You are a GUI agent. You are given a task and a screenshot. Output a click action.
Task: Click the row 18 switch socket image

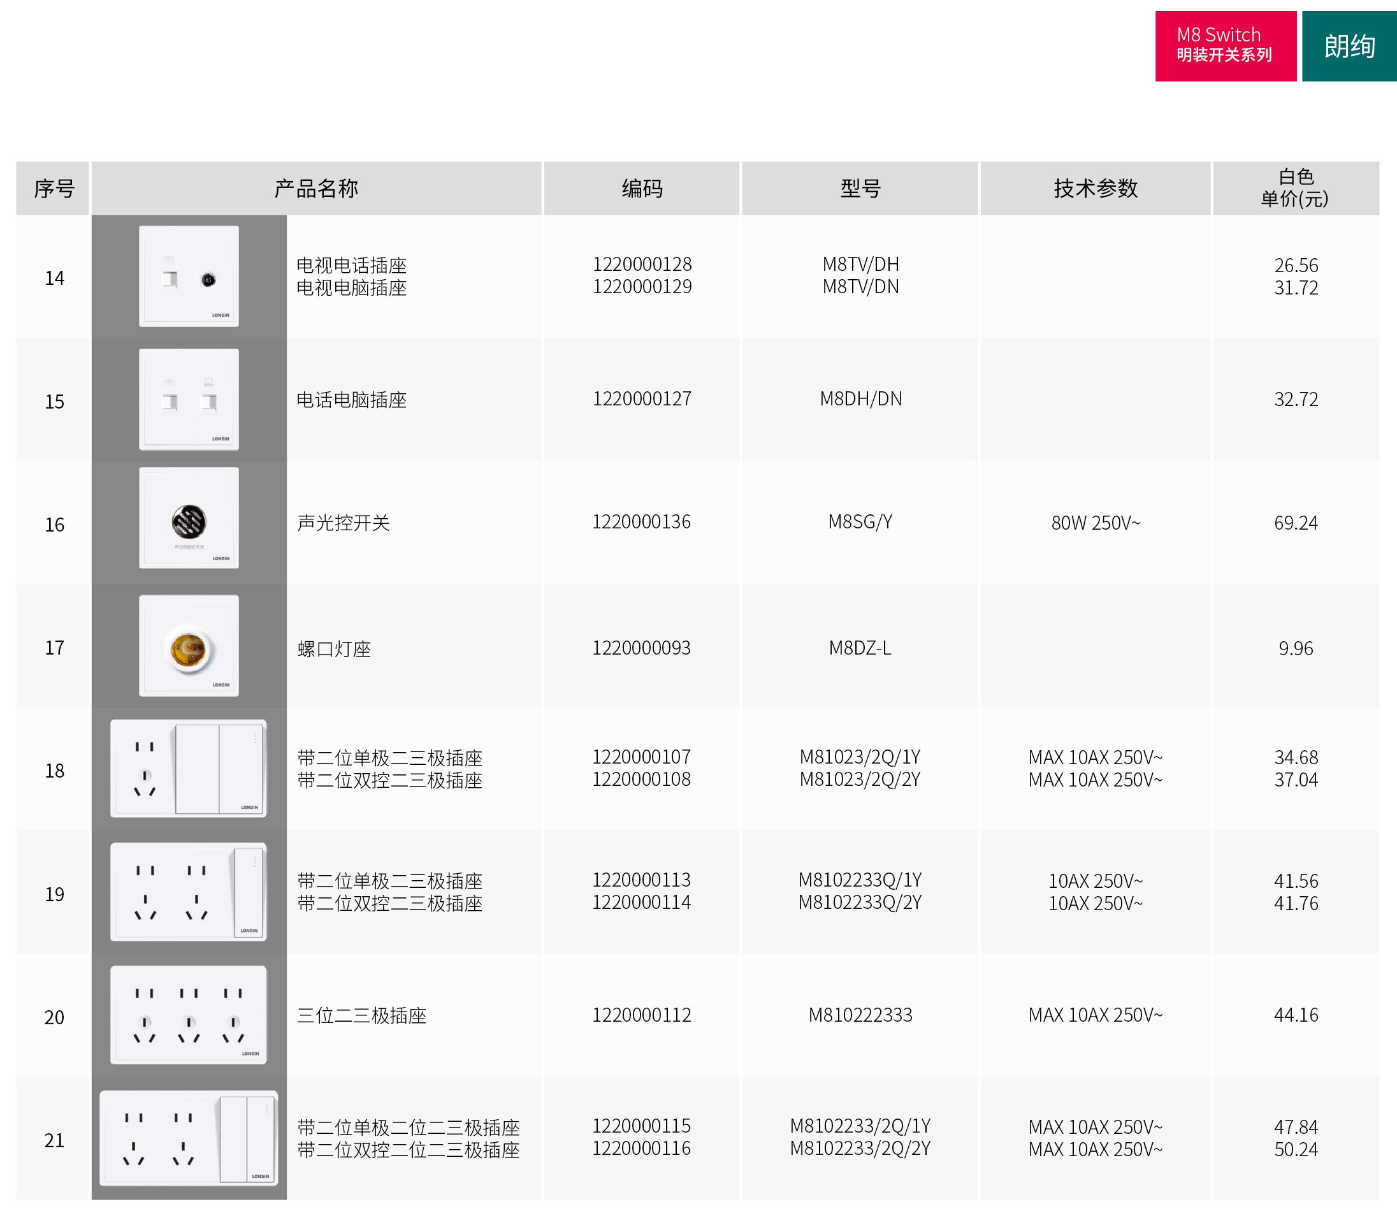point(189,768)
